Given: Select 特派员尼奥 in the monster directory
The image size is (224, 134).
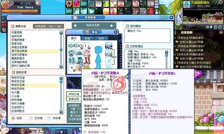Looking at the screenshot, I should [x=35, y=85].
